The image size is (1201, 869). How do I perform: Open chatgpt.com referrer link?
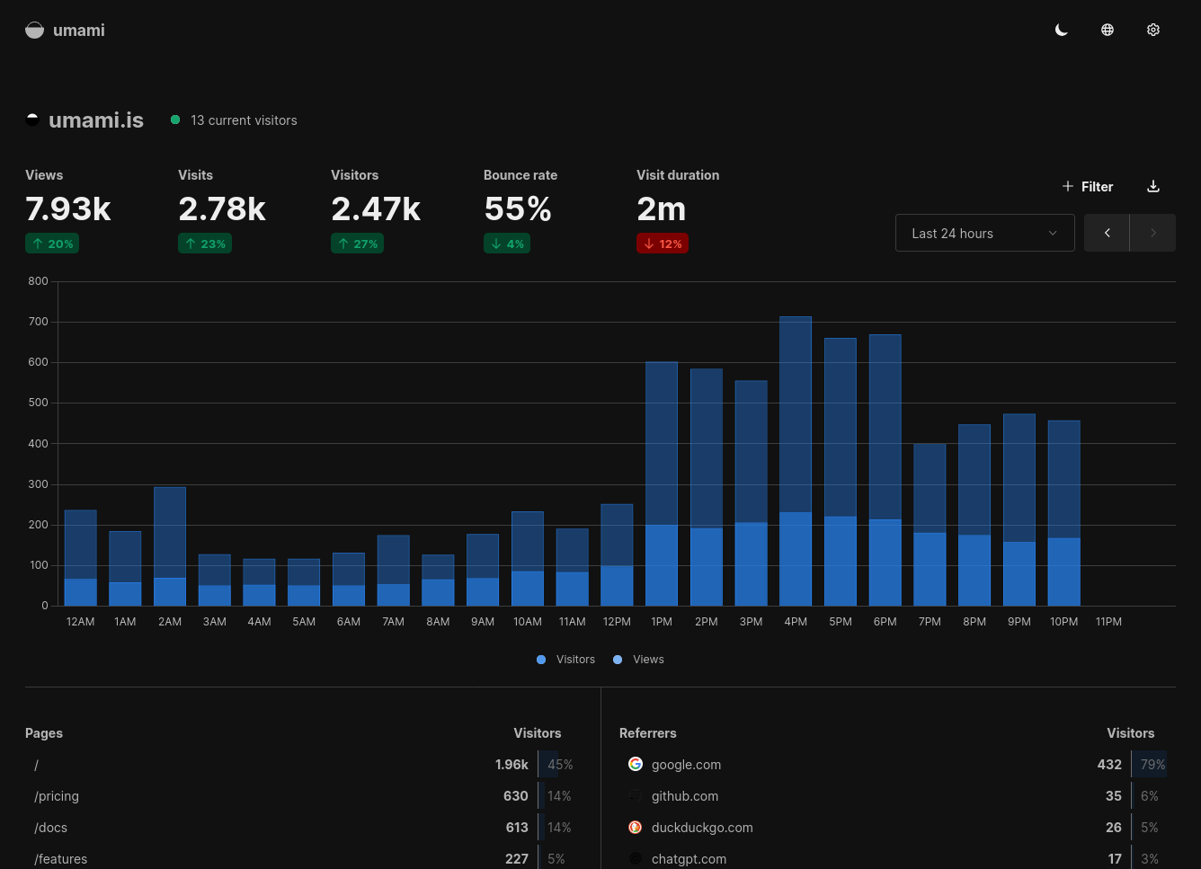[689, 859]
